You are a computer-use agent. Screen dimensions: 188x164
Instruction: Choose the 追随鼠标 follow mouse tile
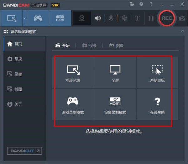pos(157,73)
